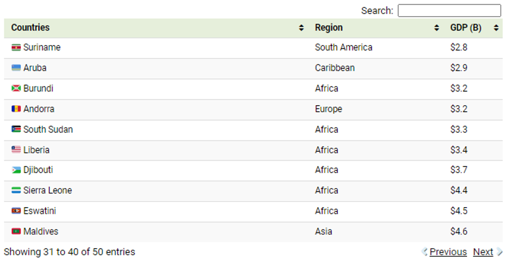
Task: Click the Aruba flag icon
Action: point(16,68)
